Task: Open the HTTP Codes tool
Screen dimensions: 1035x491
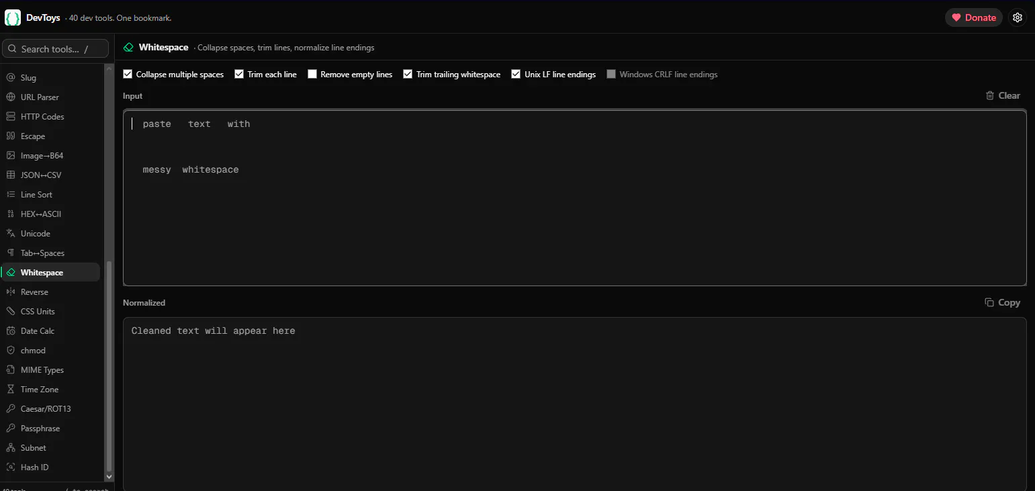Action: pos(50,117)
